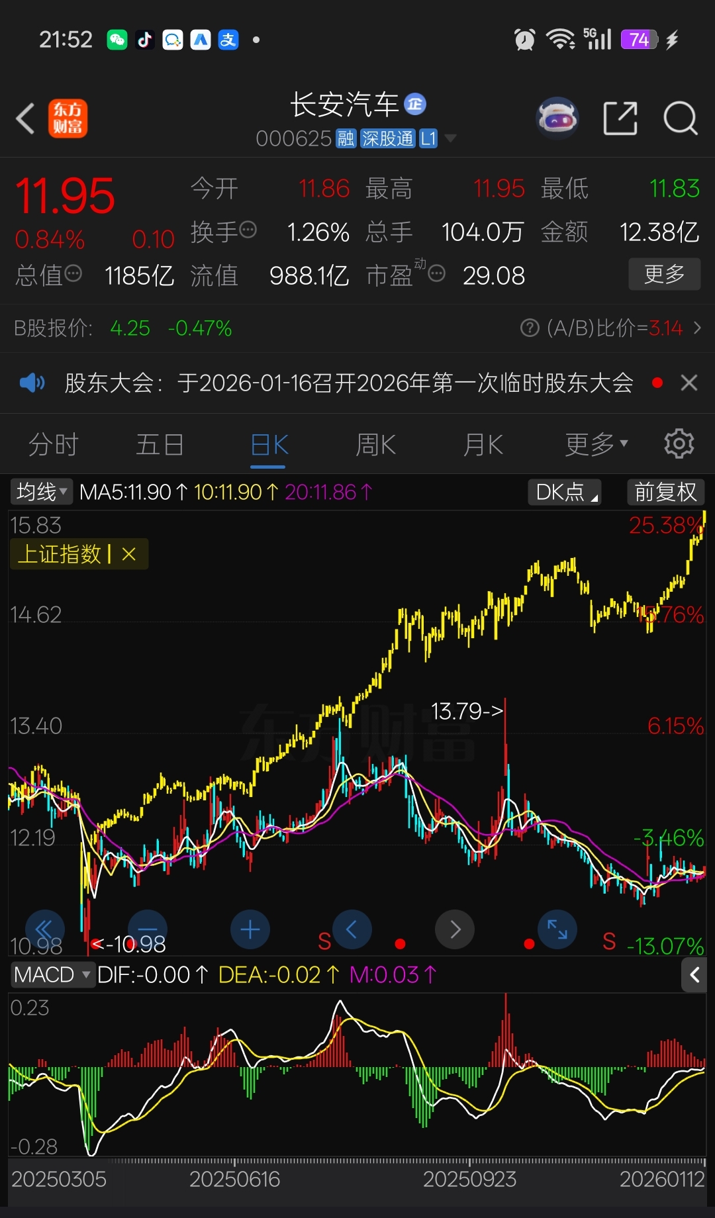Change the 前复权 adjustment setting
Image resolution: width=715 pixels, height=1218 pixels.
click(666, 492)
